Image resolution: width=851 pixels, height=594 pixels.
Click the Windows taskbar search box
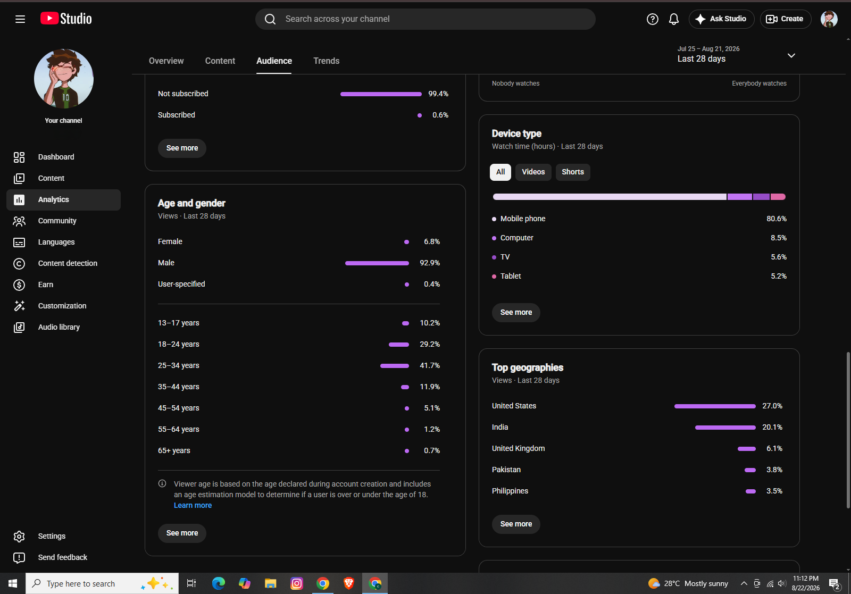tap(102, 583)
